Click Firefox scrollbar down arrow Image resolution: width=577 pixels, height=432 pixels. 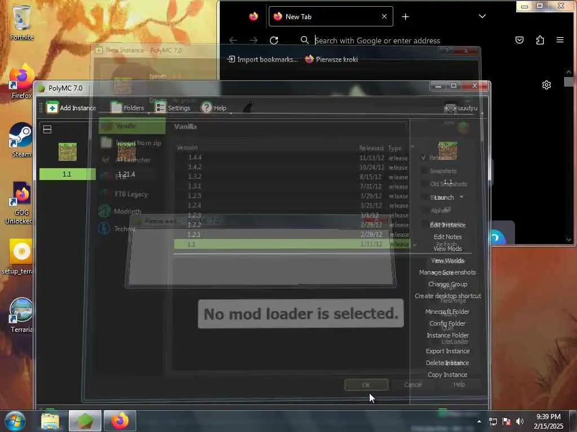[569, 240]
